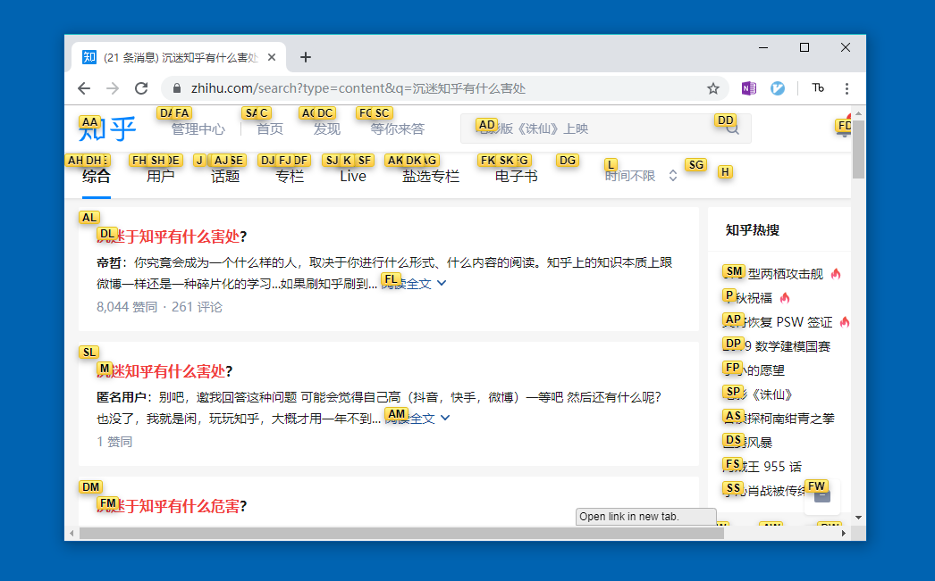Viewport: 935px width, 581px height.
Task: Open result 沉迷于知乎有什么危害?
Action: point(172,506)
